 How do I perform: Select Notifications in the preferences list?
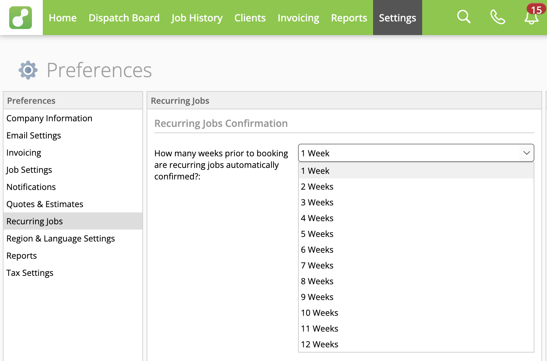[x=31, y=187]
